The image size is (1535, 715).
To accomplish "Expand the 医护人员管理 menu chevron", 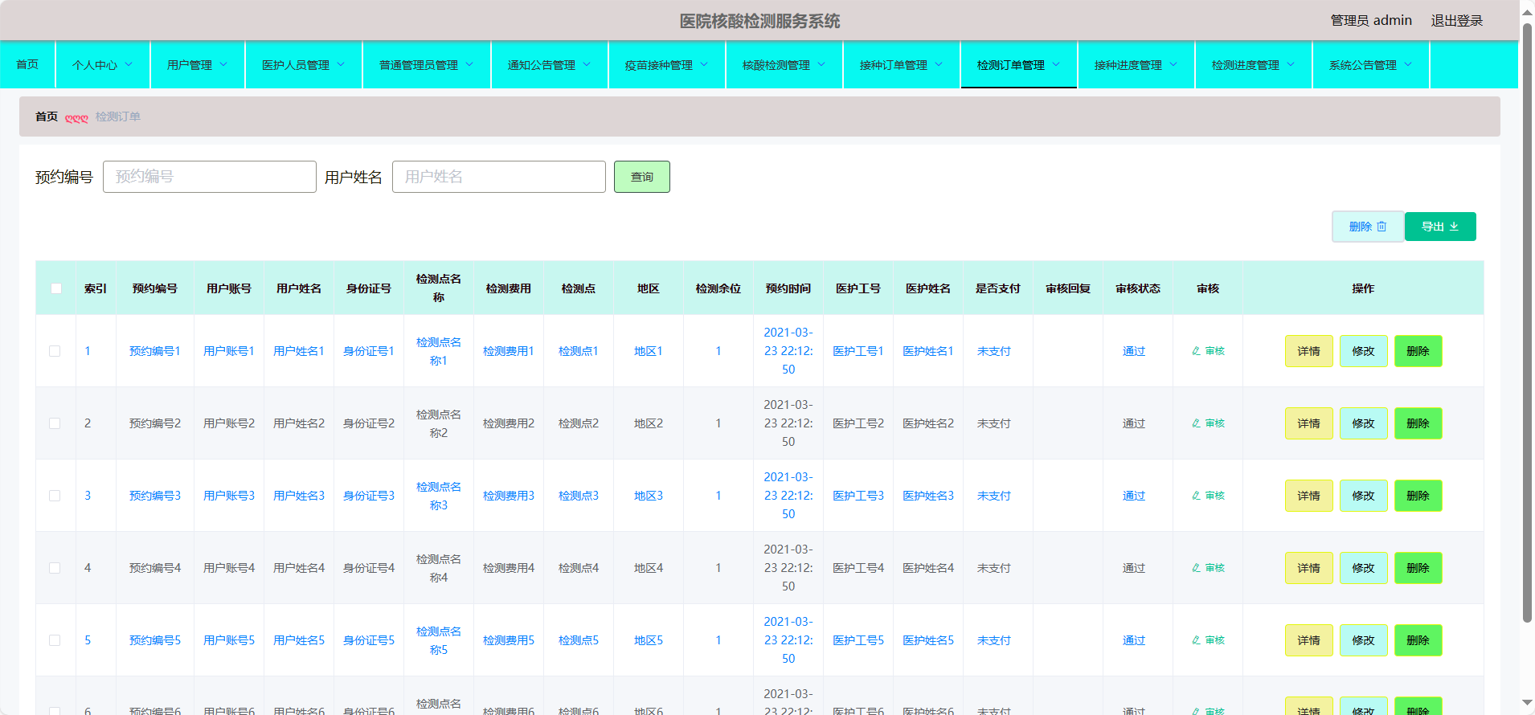I will click(x=341, y=65).
